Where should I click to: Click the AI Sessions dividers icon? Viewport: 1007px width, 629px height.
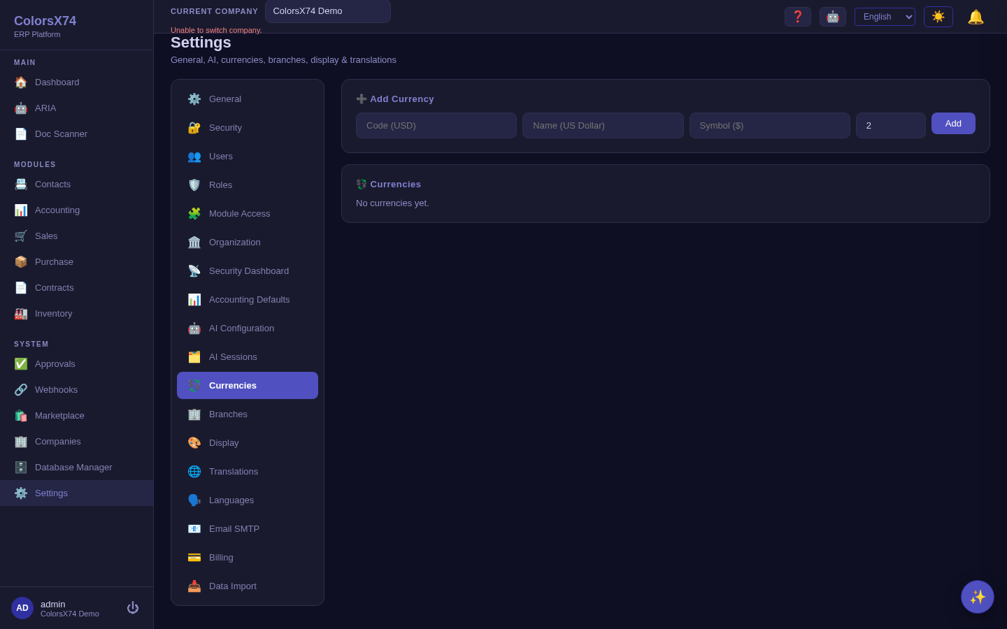194,357
